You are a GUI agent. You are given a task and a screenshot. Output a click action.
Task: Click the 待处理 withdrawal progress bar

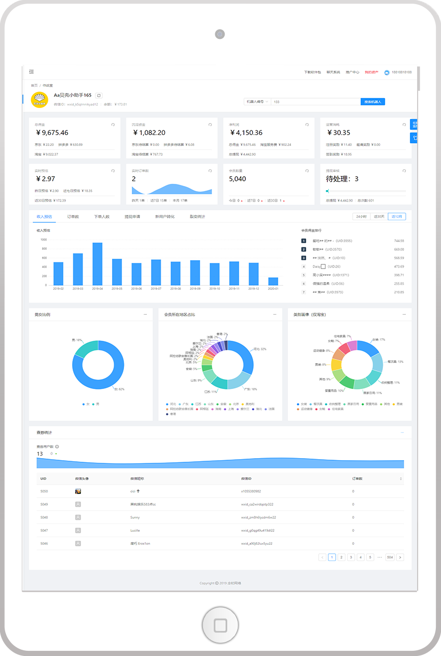coord(366,191)
